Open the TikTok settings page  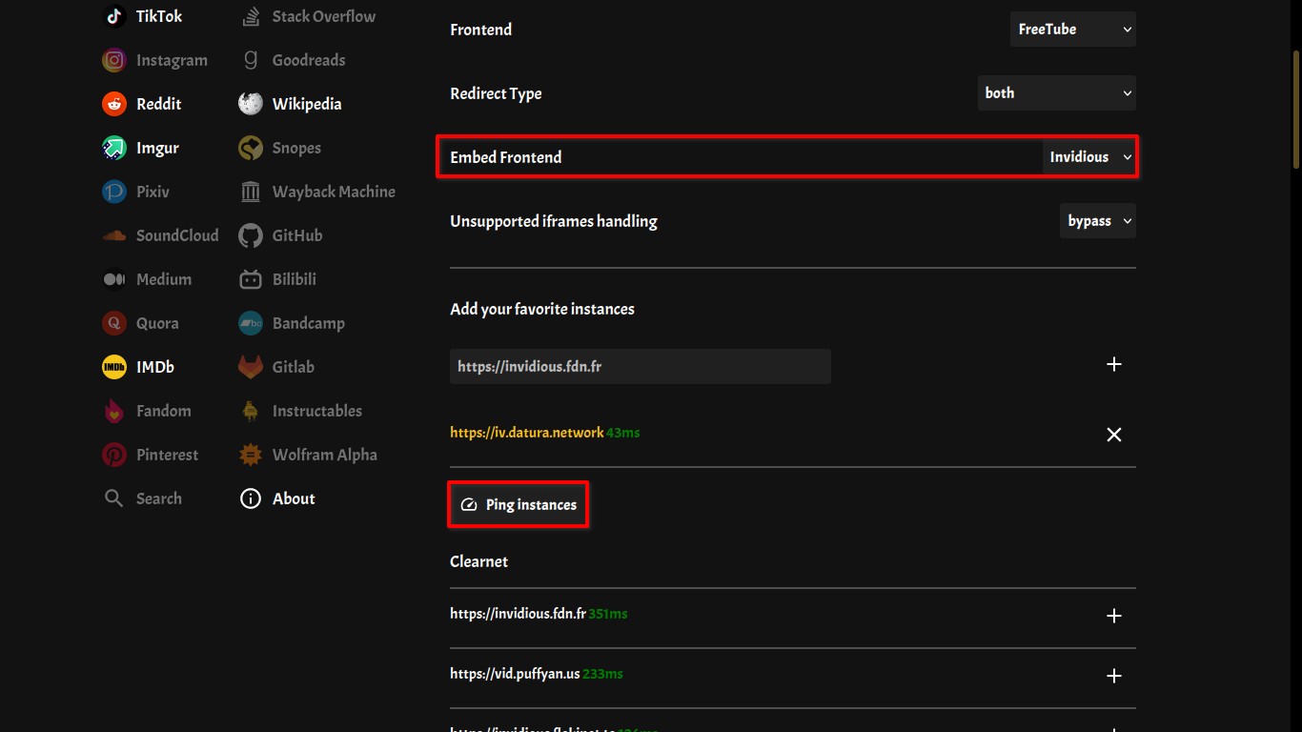point(159,16)
